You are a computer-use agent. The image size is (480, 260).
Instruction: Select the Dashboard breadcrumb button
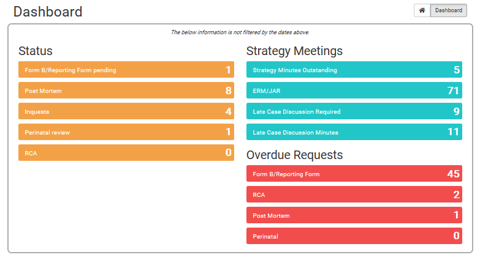coord(448,10)
